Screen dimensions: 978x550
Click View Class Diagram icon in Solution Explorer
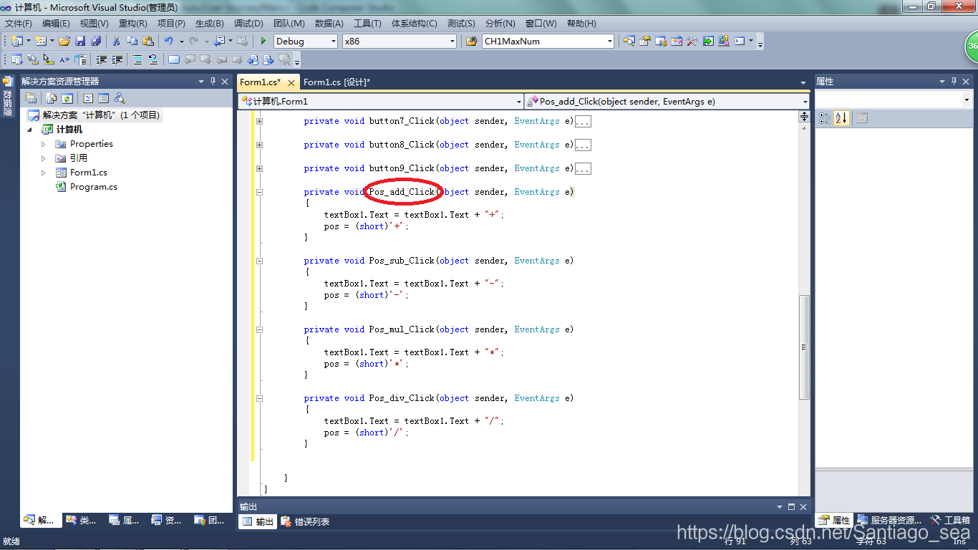(120, 98)
